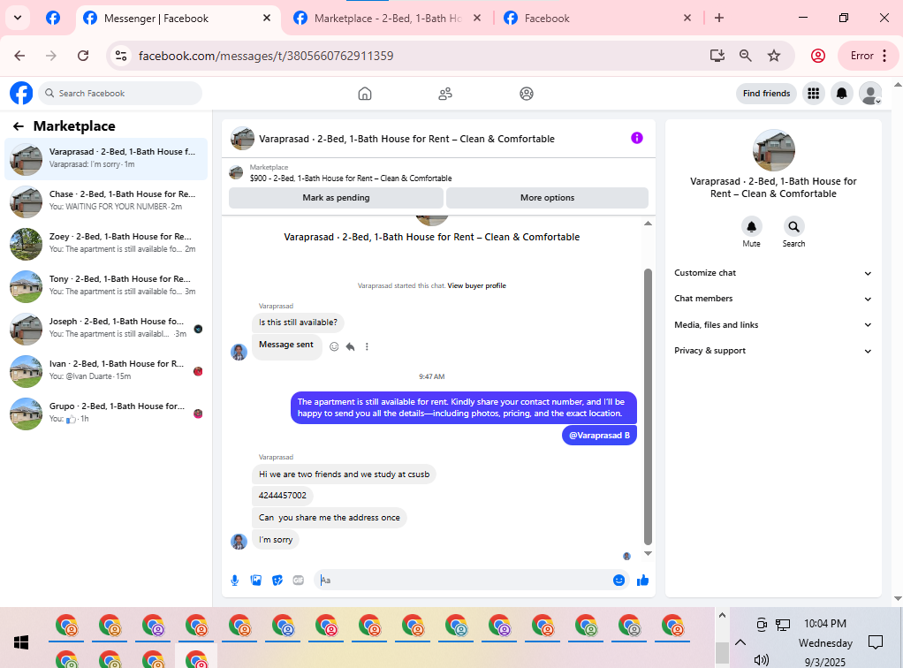The height and width of the screenshot is (668, 903).
Task: Close the Messenger | Facebook tab
Action: [267, 18]
